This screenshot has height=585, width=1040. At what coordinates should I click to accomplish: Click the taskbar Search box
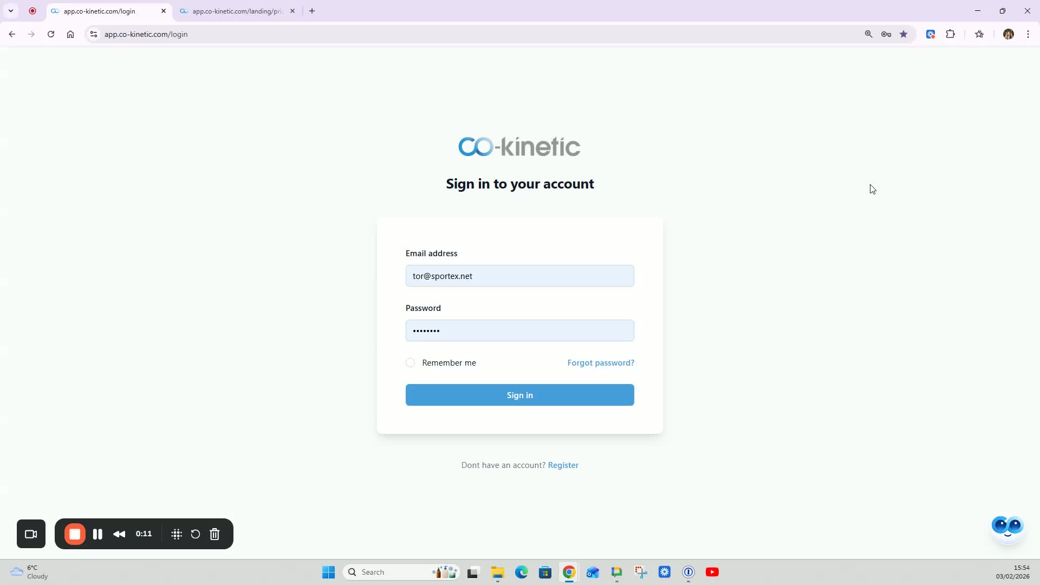pos(402,572)
